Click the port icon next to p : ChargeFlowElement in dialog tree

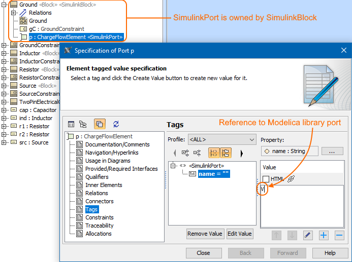pos(70,136)
